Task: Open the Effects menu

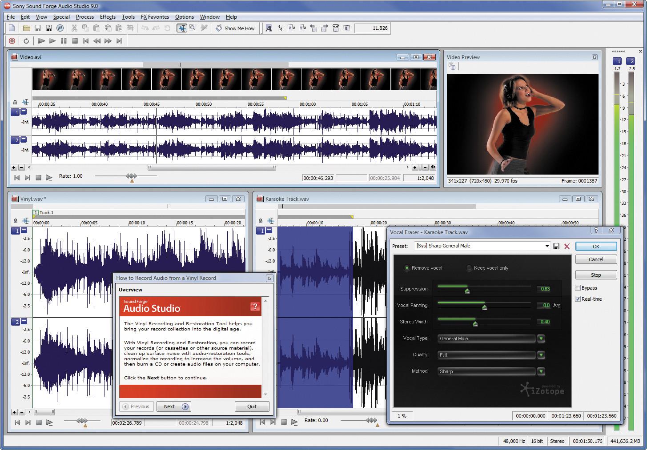Action: (x=108, y=17)
